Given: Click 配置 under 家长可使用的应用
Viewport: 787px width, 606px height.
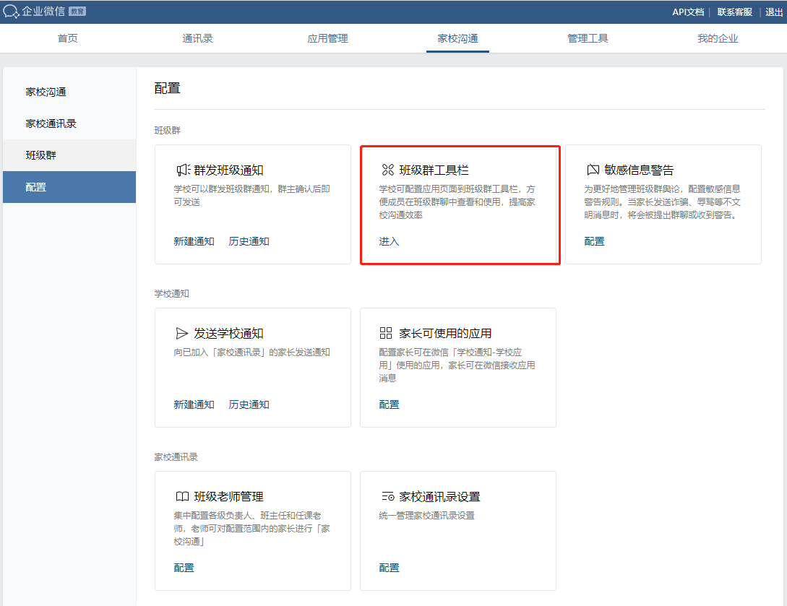Looking at the screenshot, I should tap(389, 404).
